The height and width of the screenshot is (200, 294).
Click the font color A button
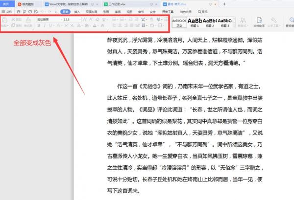95,25
